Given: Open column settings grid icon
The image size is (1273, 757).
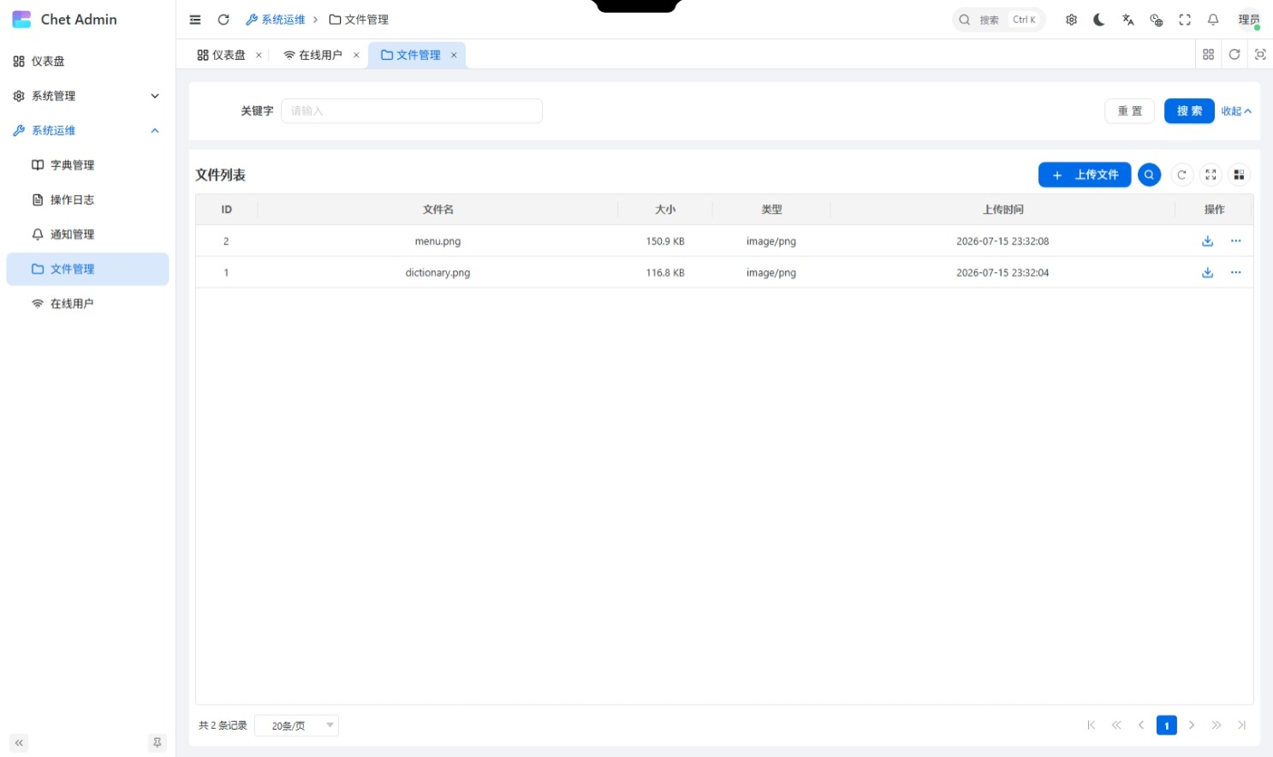Looking at the screenshot, I should 1239,174.
